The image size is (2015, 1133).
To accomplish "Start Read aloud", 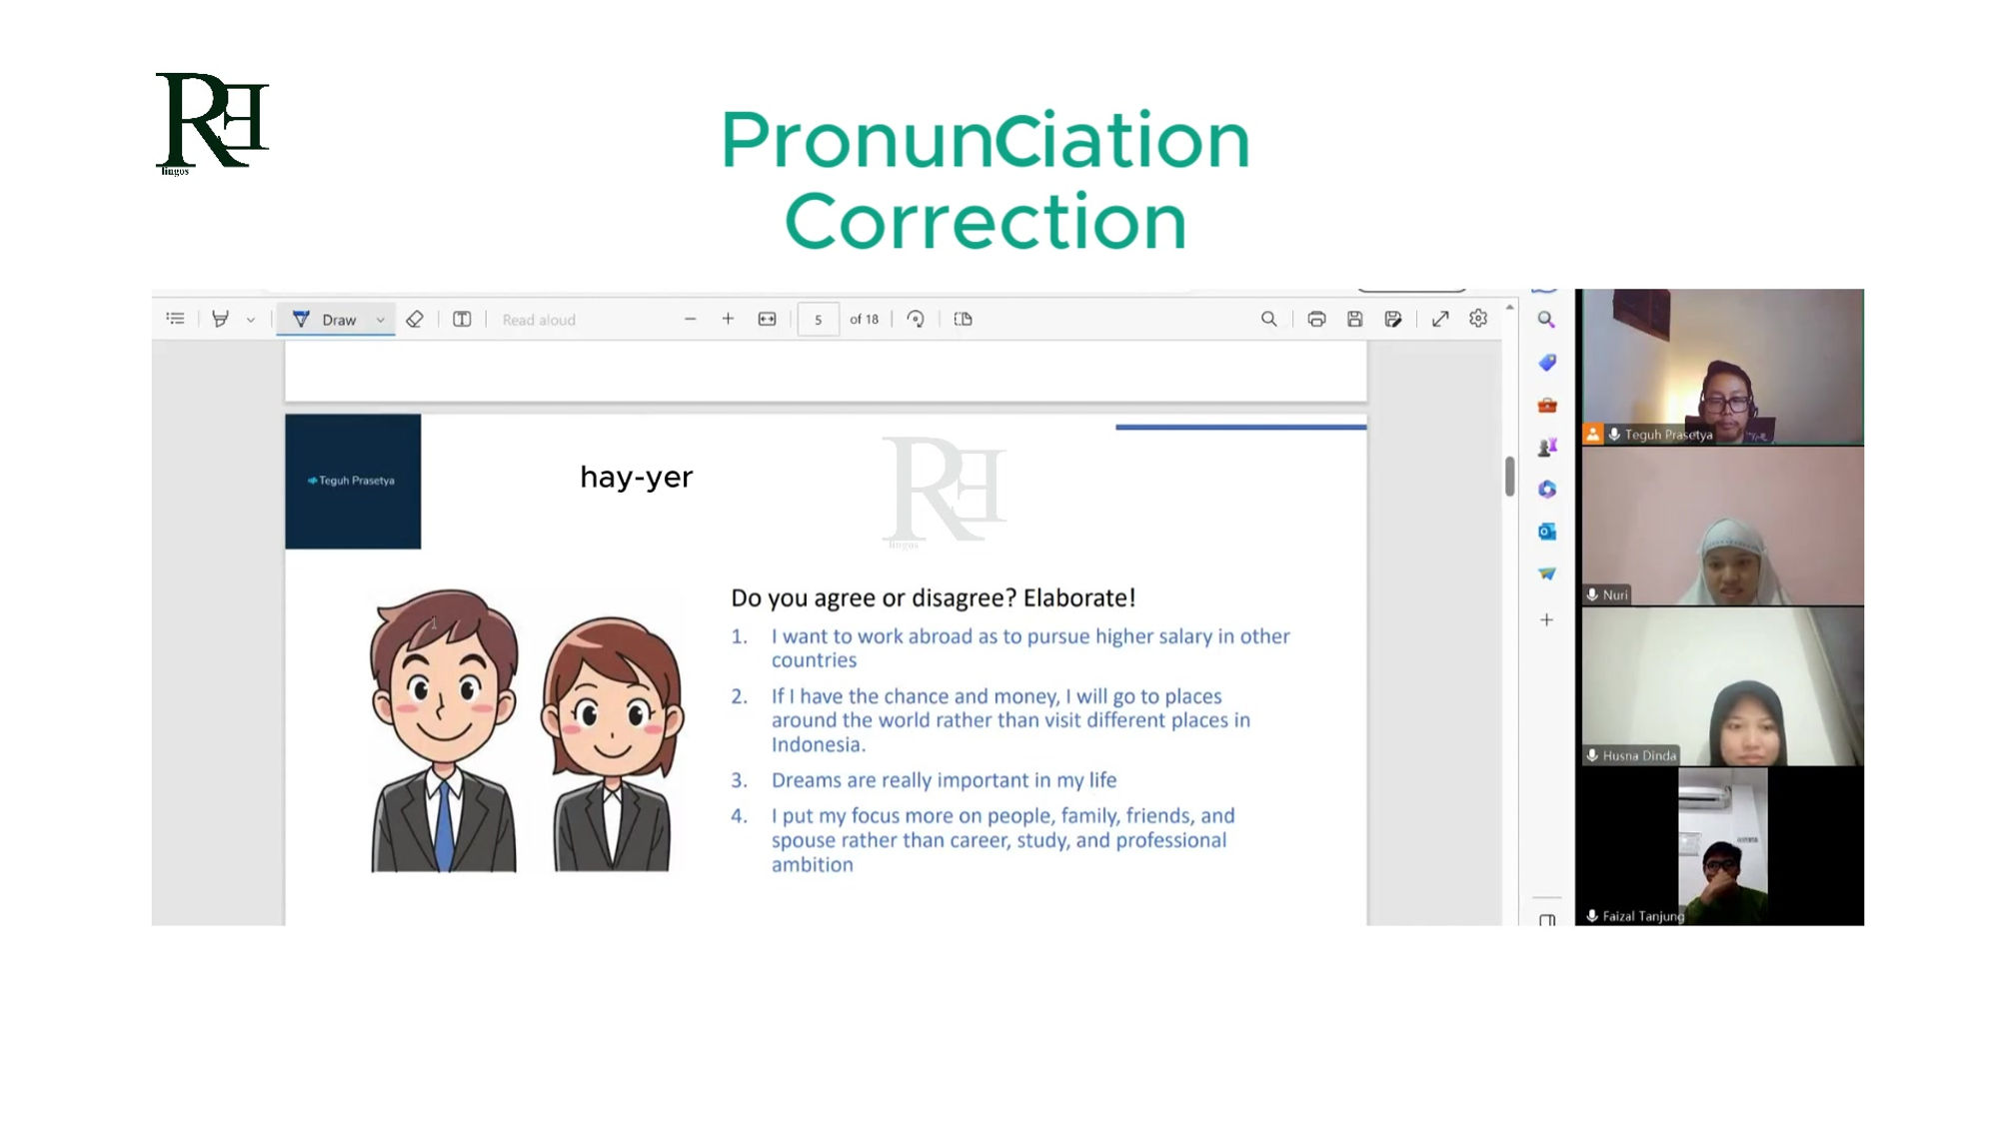I will point(539,322).
